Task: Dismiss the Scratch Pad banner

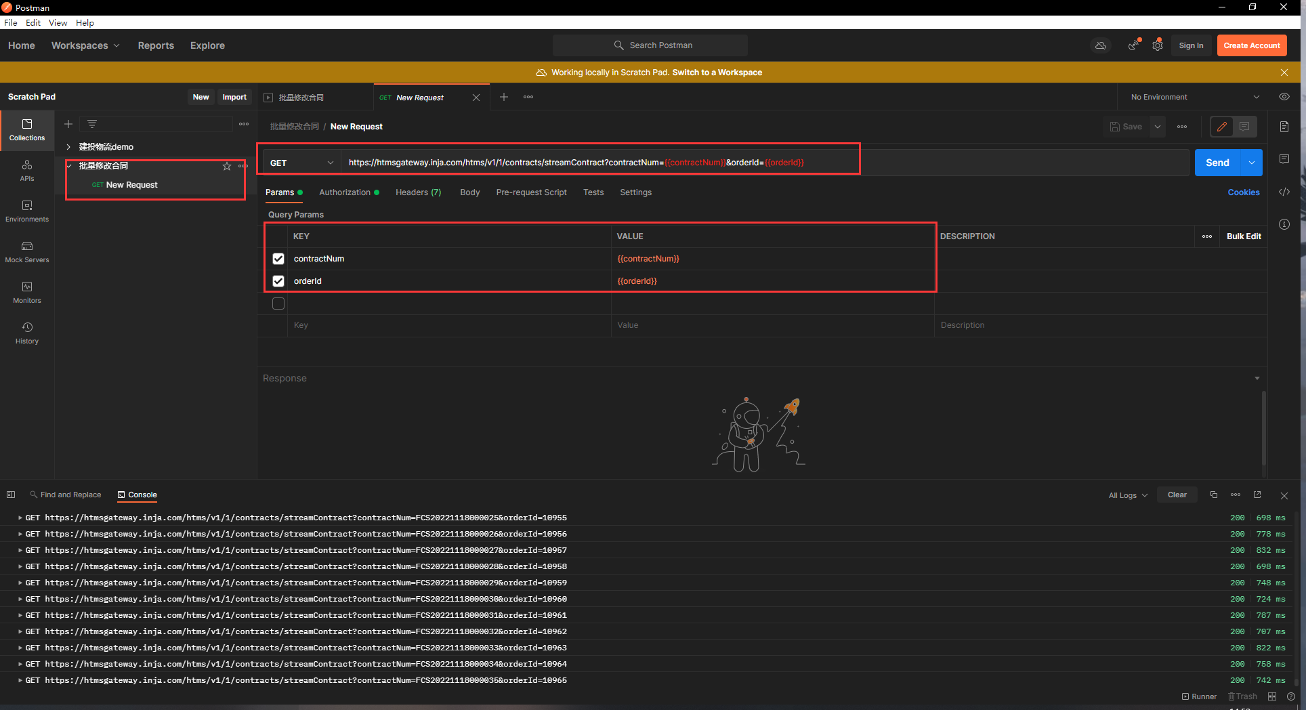Action: [1284, 72]
